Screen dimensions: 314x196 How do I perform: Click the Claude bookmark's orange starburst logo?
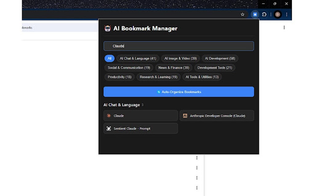[109, 116]
